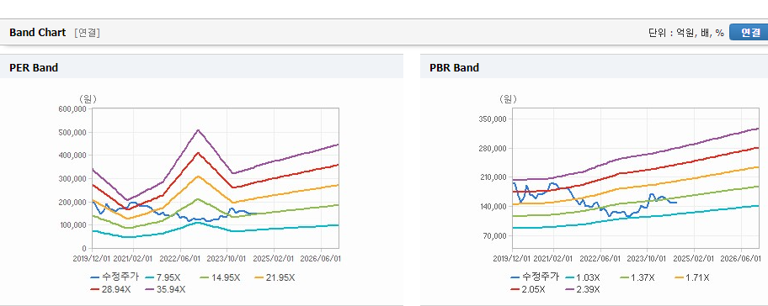Click 2026/06/01 date label under PER chart
This screenshot has height=306, width=768.
[321, 258]
